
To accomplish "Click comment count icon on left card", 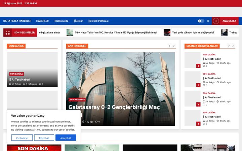I will 40,84.
